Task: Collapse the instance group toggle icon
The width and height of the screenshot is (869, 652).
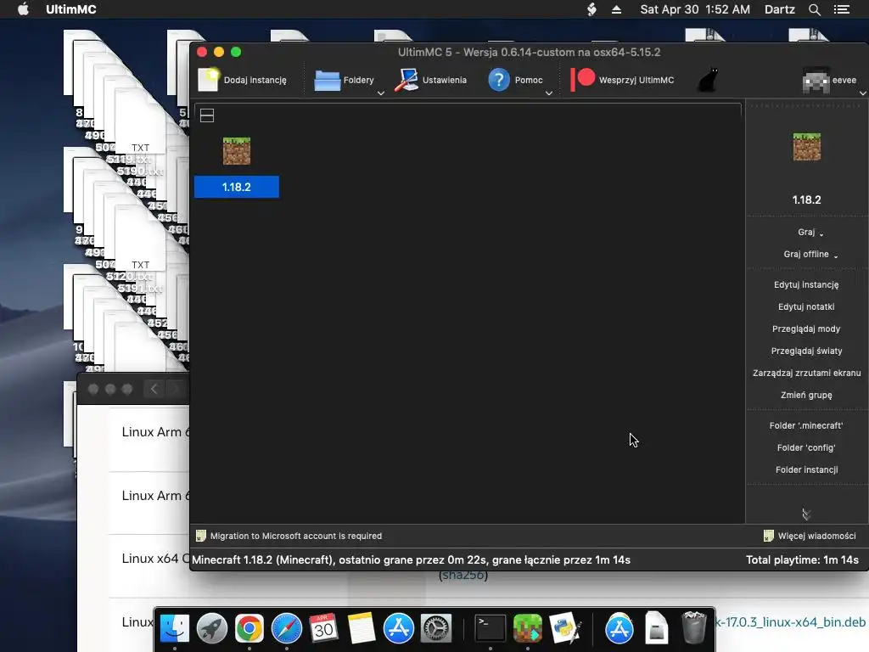Action: (x=207, y=115)
